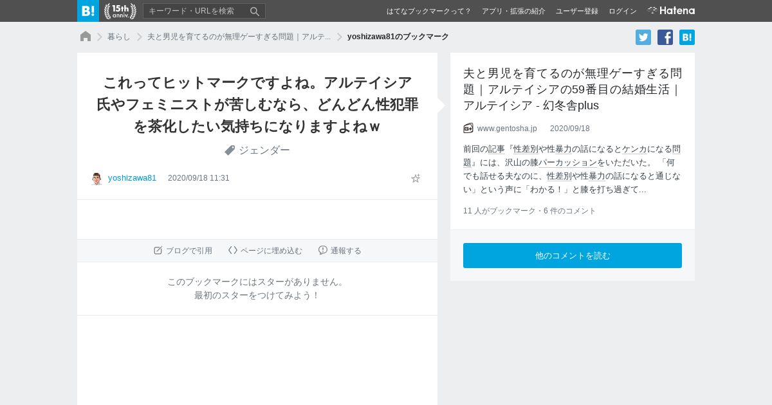Open timestamp 2020/09/18 11:31 permalink
This screenshot has height=405, width=772.
pyautogui.click(x=198, y=178)
